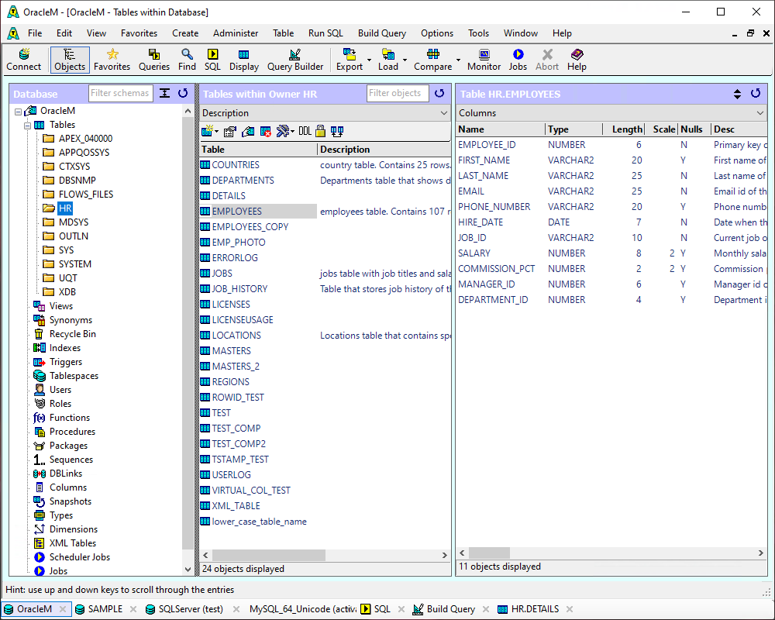
Task: Open the Build Query menu
Action: (381, 33)
